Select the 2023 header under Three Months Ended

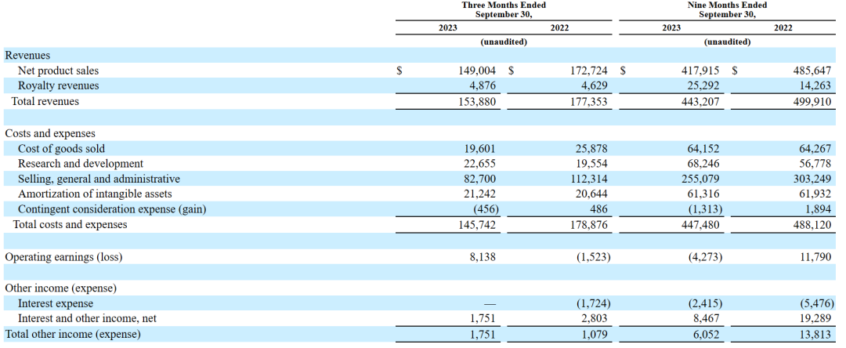click(x=448, y=28)
